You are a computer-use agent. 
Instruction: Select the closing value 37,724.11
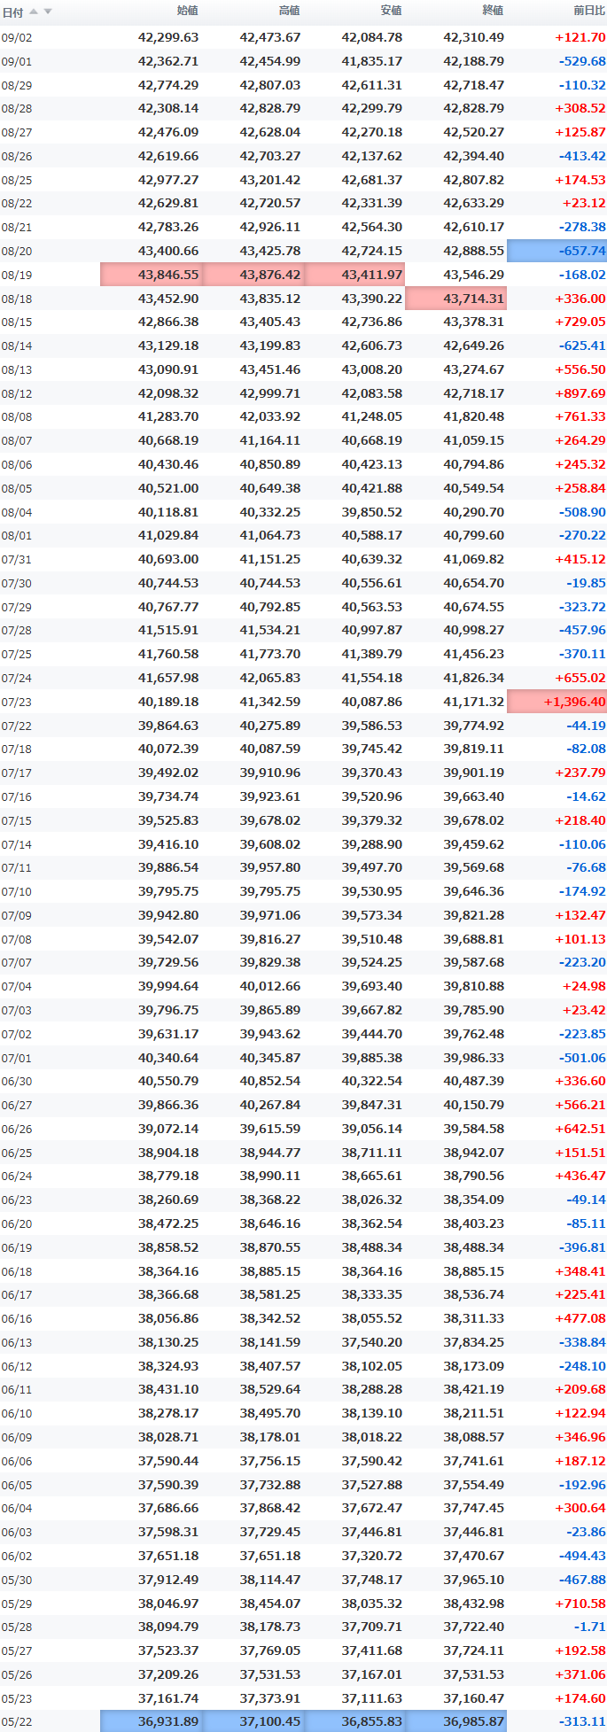[x=474, y=1650]
